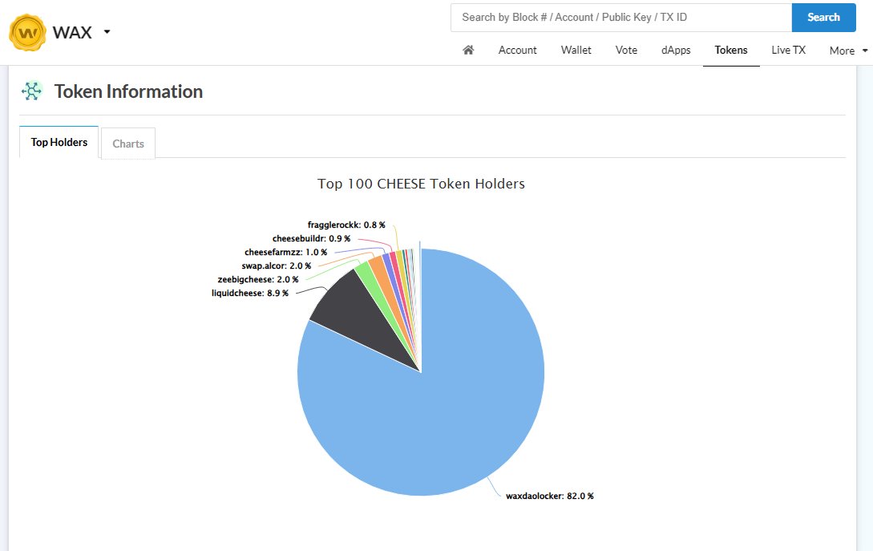Open the Wallet menu item
Image resolution: width=873 pixels, height=551 pixels.
tap(576, 51)
